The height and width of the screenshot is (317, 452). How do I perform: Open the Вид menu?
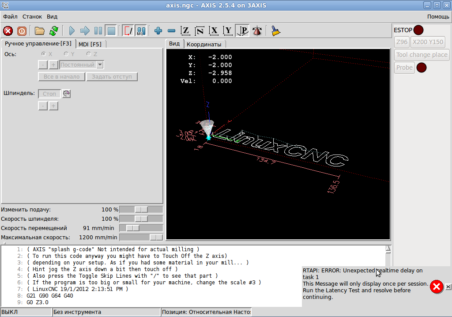click(52, 17)
